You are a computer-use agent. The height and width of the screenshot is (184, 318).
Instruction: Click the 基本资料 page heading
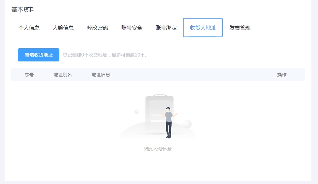pos(23,10)
